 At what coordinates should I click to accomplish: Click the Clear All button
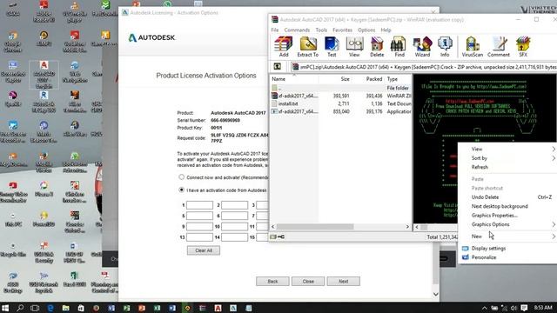[204, 250]
